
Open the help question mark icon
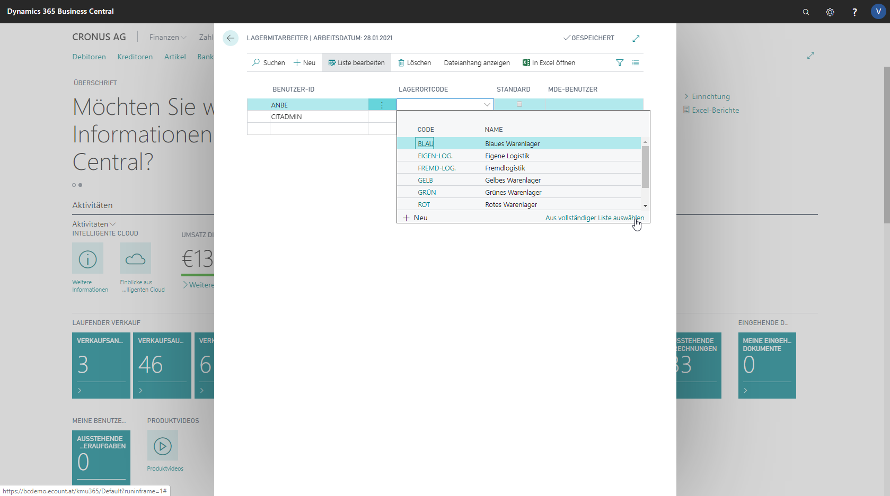(854, 12)
